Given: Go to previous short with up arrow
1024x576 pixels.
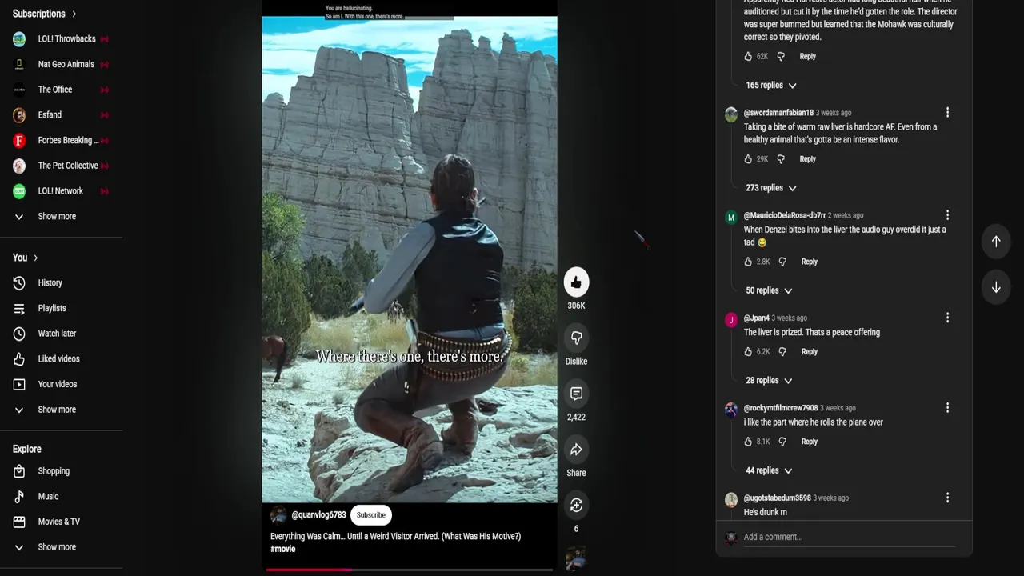Looking at the screenshot, I should click(996, 241).
